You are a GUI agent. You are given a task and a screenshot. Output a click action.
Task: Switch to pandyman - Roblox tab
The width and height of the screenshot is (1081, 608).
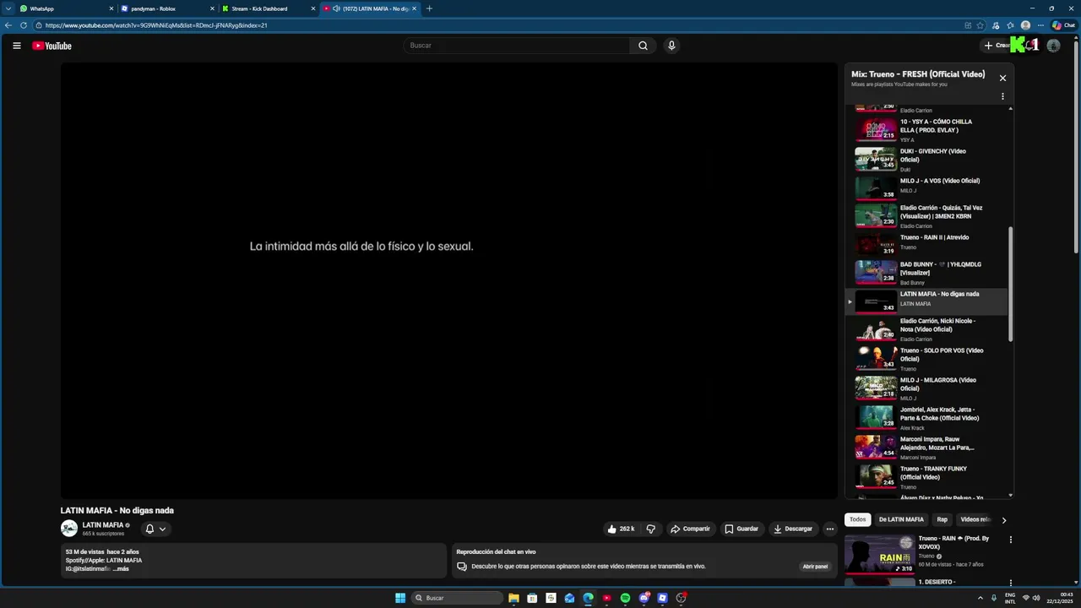(x=167, y=8)
